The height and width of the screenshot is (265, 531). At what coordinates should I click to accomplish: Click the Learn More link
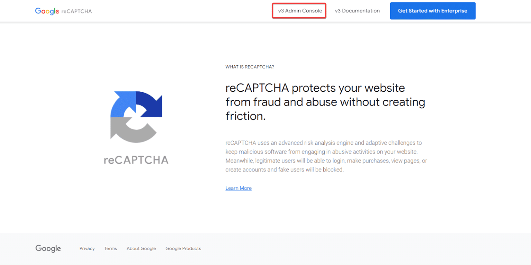tap(239, 188)
